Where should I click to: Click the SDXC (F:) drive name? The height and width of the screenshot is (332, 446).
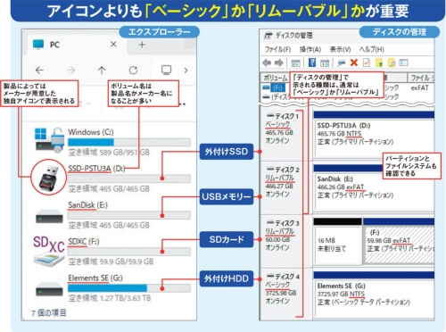pos(84,242)
